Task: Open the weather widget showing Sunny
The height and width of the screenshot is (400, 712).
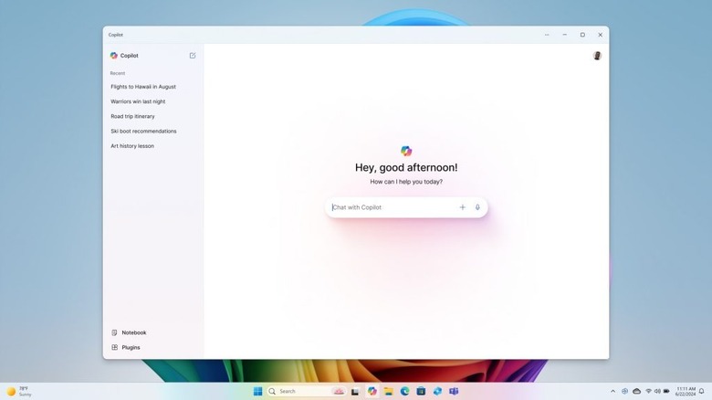Action: (19, 392)
